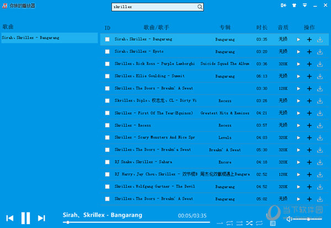Click the volume slider handle
This screenshot has height=228, width=331.
(x=308, y=219)
